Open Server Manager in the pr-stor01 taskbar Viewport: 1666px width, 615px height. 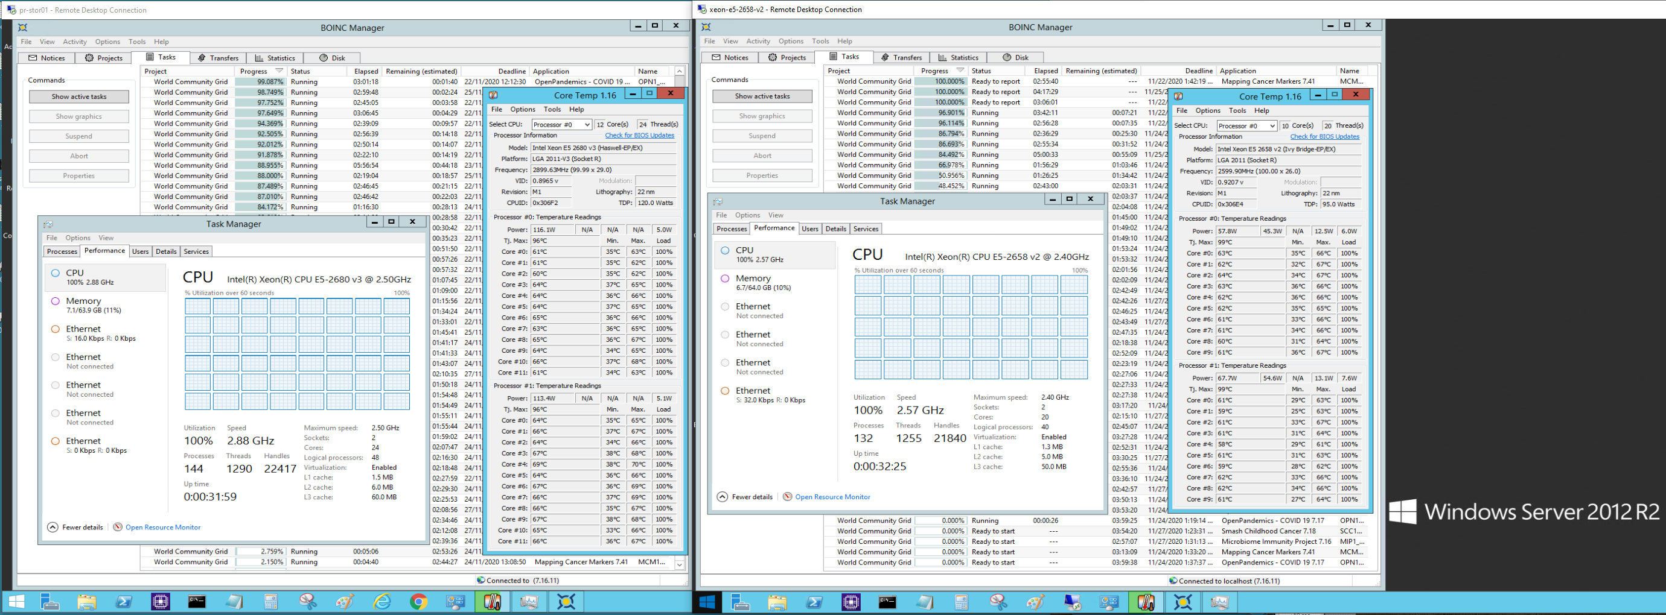point(49,602)
